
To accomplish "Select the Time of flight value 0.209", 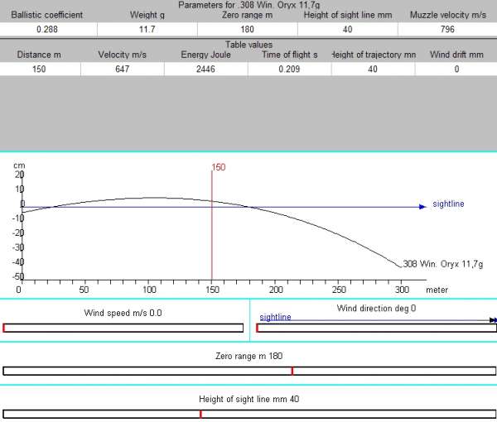I will [289, 70].
